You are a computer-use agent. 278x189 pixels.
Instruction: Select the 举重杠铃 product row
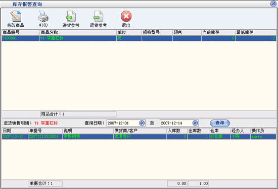click(139, 38)
